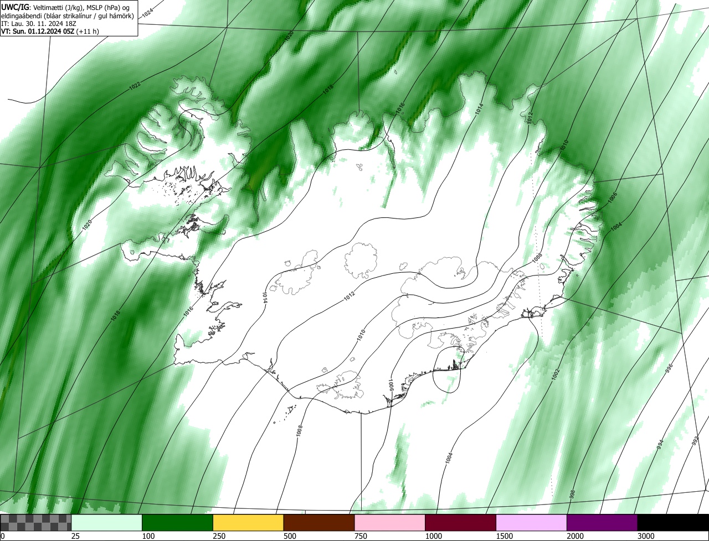The image size is (709, 541).
Task: Click the legend value 1500
Action: pos(504,536)
